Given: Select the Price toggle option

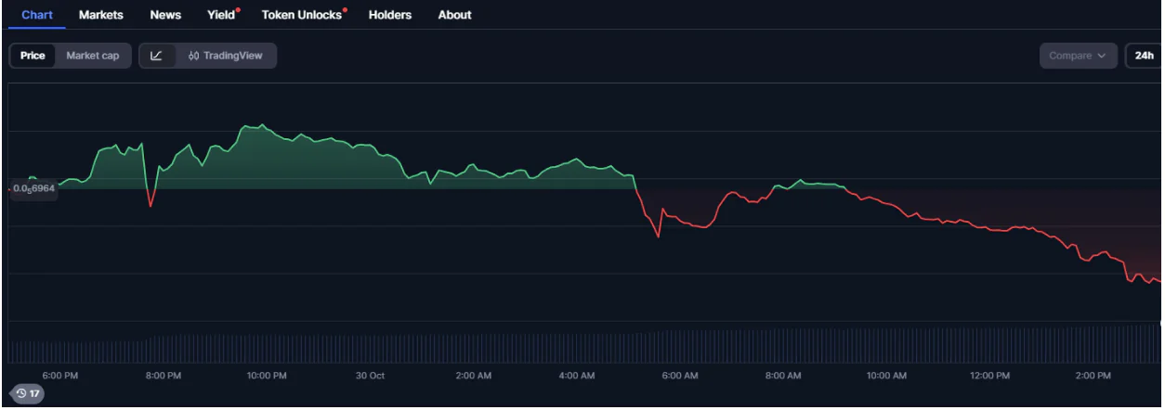Looking at the screenshot, I should [33, 56].
